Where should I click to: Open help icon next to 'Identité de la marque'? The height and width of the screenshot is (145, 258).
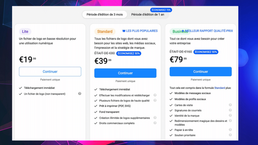point(230,115)
